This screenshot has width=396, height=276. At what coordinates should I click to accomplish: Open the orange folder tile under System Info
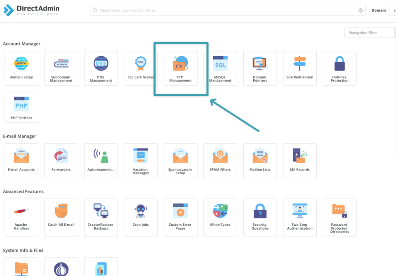click(22, 267)
